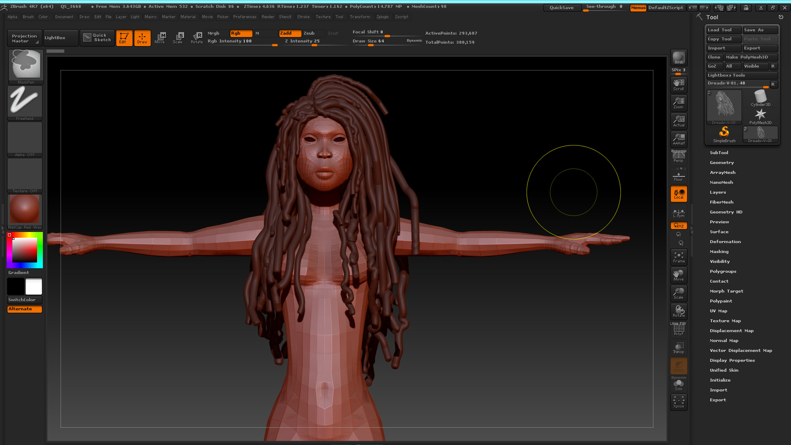Image resolution: width=791 pixels, height=445 pixels.
Task: Expand the FiberMesh section
Action: 721,202
